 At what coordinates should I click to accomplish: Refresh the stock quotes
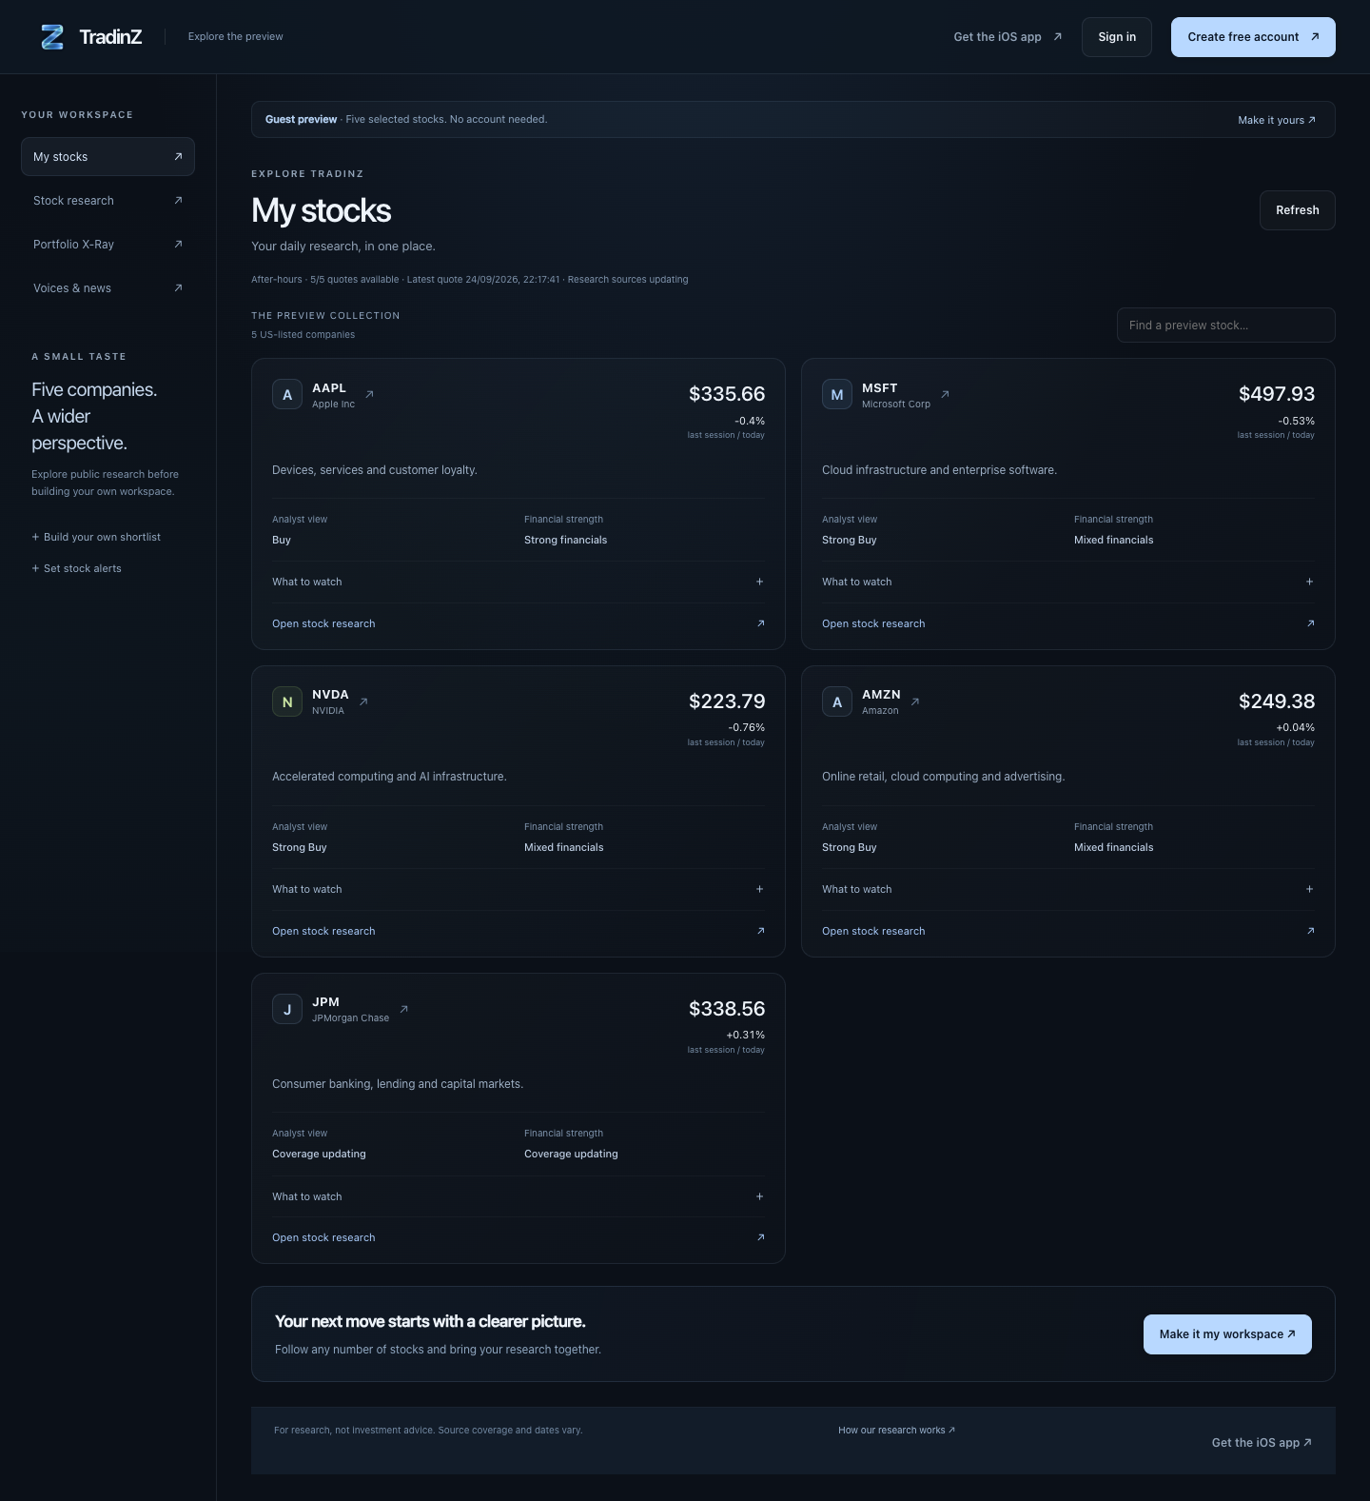1298,210
